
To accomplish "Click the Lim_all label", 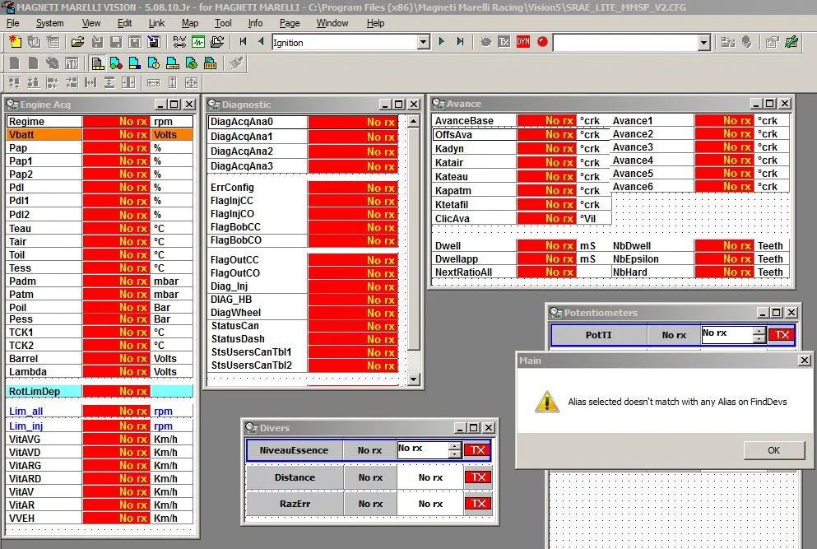I will coord(26,412).
